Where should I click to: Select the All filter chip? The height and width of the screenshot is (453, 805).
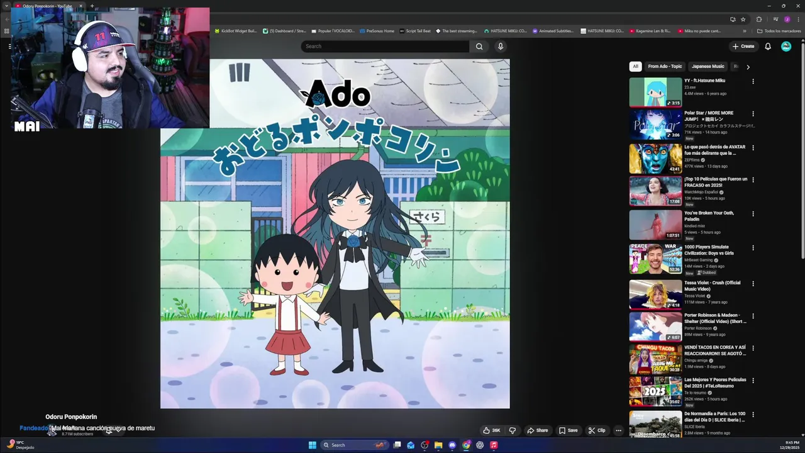[x=635, y=66]
